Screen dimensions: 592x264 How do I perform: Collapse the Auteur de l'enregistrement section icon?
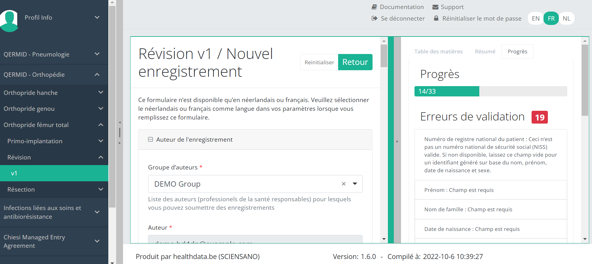151,139
